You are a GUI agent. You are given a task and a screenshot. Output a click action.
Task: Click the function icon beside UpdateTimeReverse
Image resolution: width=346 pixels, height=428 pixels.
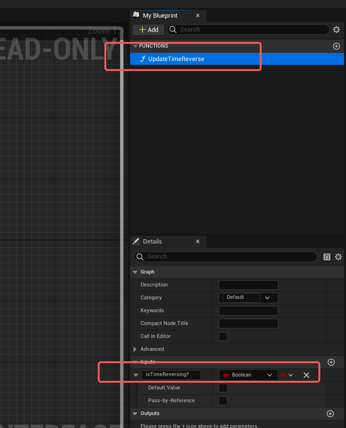pos(142,59)
